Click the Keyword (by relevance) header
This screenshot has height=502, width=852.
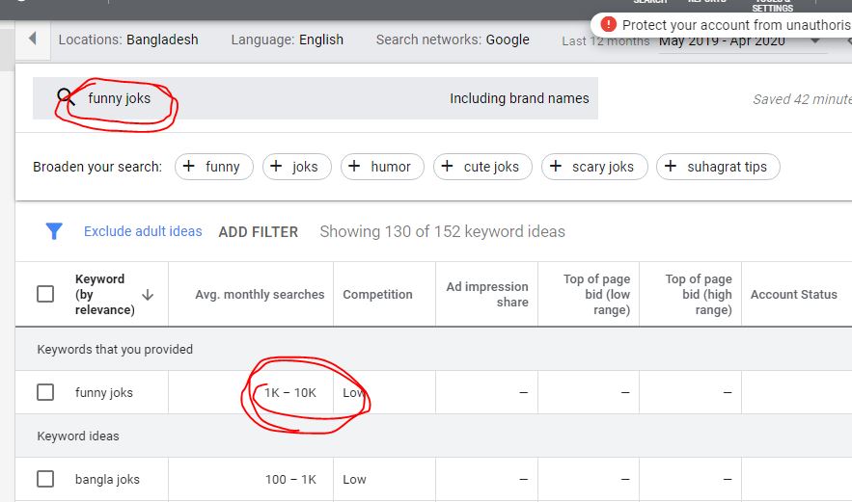click(105, 294)
